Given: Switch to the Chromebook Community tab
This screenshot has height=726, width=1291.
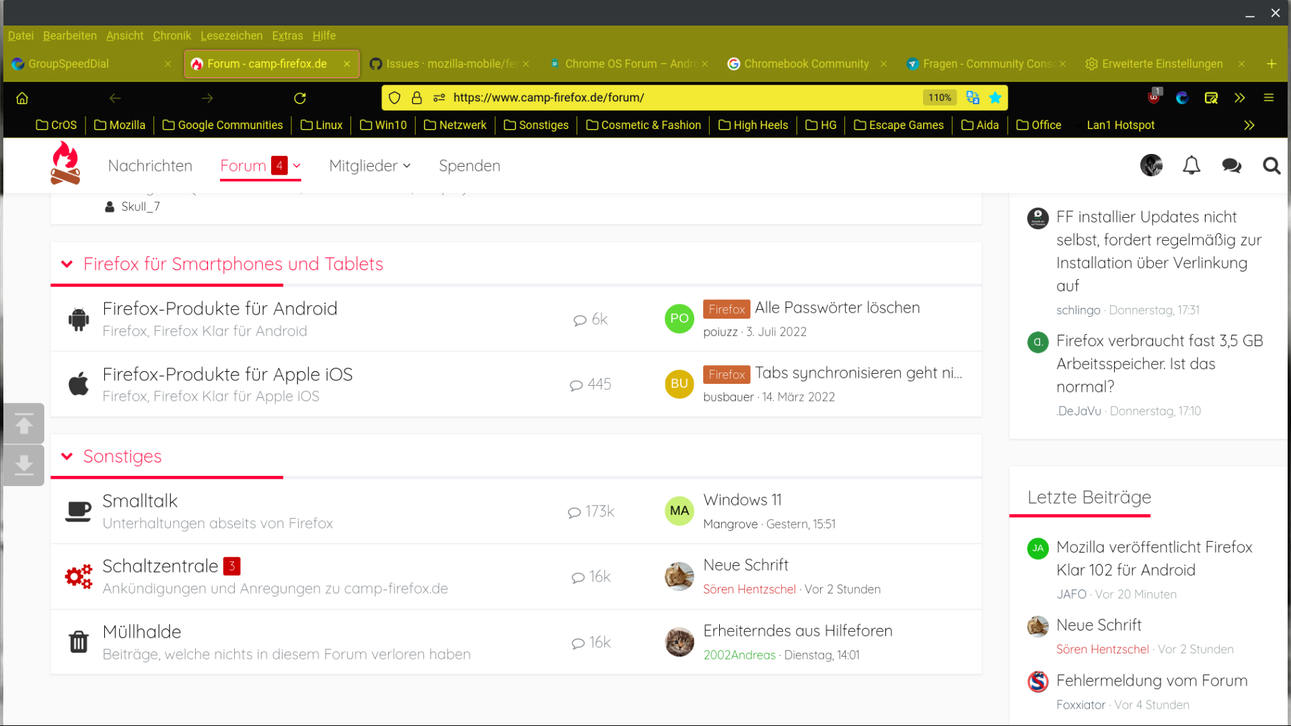Looking at the screenshot, I should [806, 64].
